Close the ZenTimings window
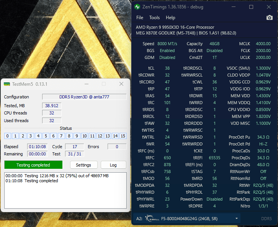Viewport: 278px width, 227px height. 269,7
